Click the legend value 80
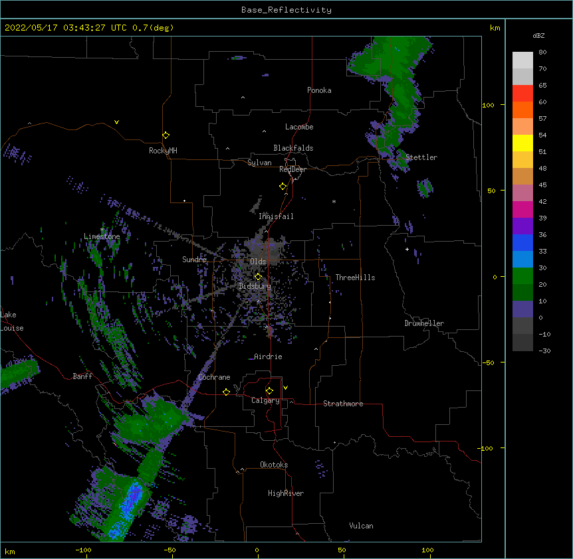The image size is (573, 559). pos(542,52)
